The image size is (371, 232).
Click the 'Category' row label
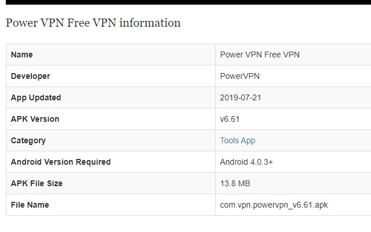(28, 140)
